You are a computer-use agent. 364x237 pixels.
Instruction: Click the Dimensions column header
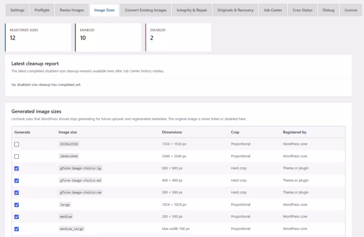pyautogui.click(x=172, y=132)
